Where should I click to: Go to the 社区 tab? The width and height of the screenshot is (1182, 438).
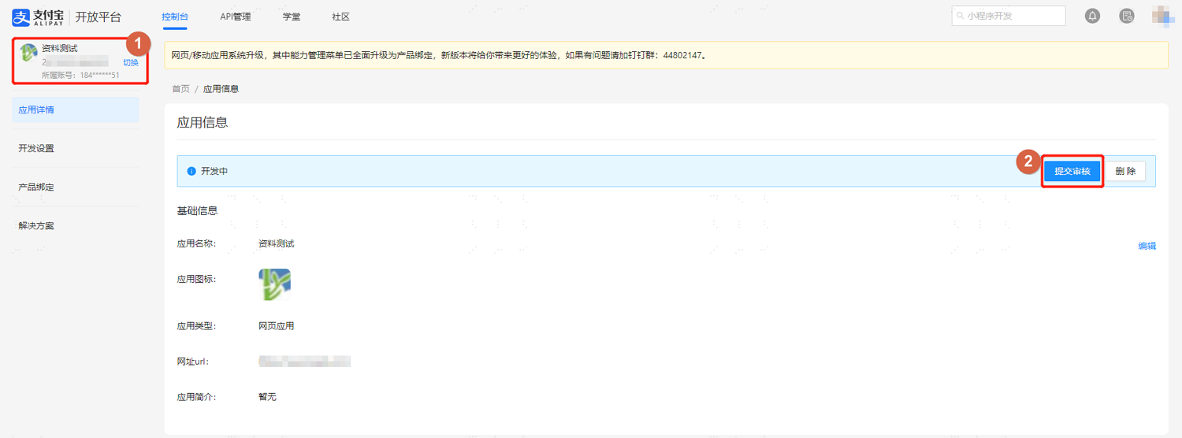(340, 17)
